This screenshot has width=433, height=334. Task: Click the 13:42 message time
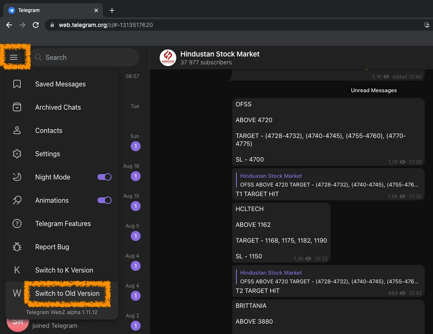coord(415,293)
